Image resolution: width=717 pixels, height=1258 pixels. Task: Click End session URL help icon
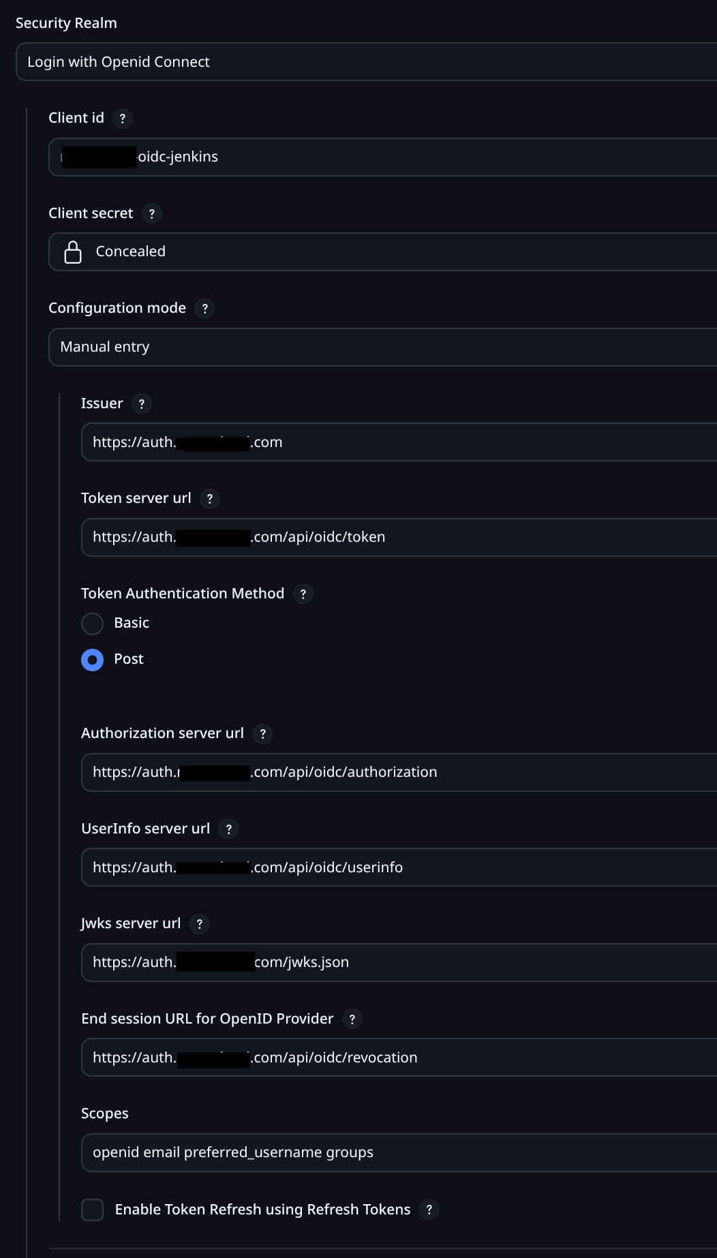352,1019
